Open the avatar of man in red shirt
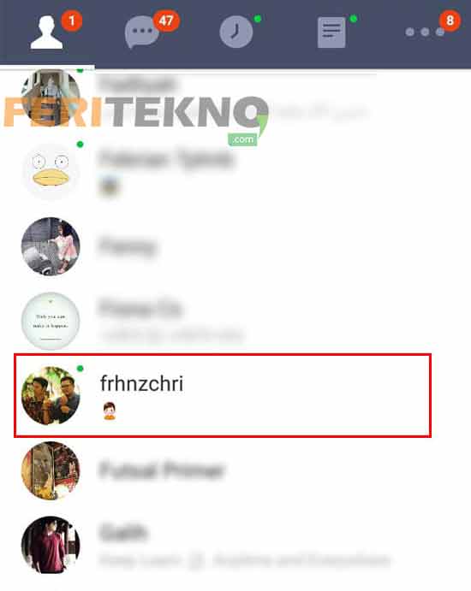The height and width of the screenshot is (591, 471). coord(51,545)
